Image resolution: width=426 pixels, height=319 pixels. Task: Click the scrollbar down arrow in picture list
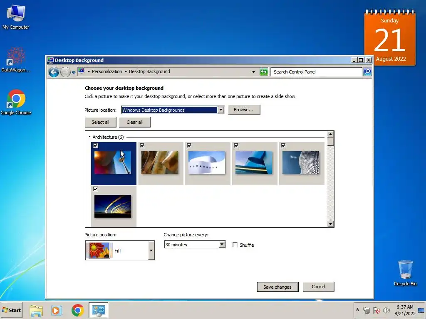[x=331, y=224]
